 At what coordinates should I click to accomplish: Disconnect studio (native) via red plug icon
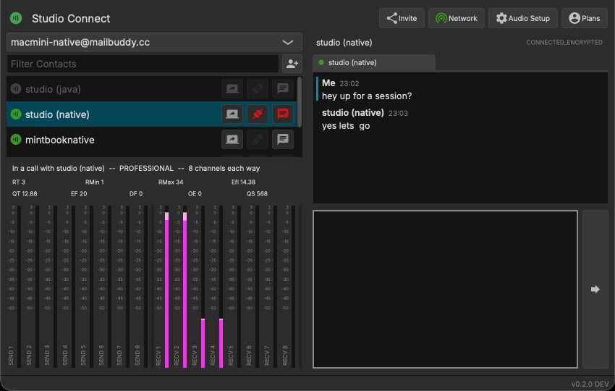(x=258, y=114)
